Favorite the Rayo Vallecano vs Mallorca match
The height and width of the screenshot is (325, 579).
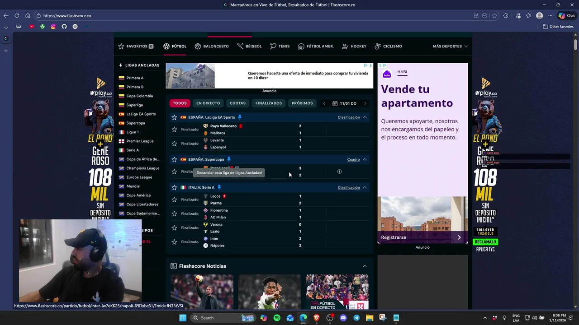[x=174, y=130]
